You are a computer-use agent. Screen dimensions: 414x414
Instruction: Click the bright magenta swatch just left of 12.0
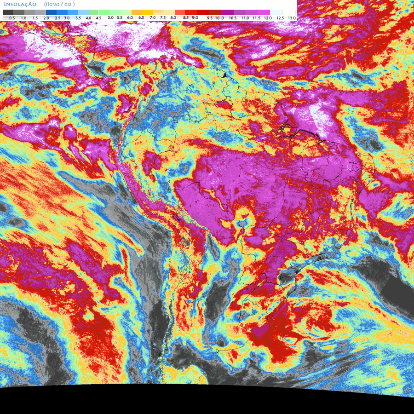(264, 12)
